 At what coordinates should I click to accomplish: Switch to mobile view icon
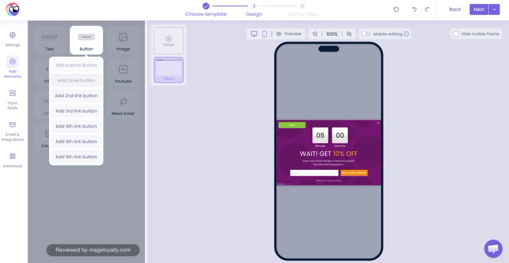click(x=265, y=34)
